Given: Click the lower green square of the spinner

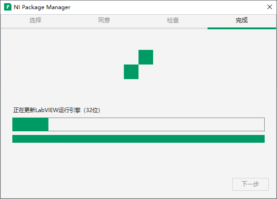Looking at the screenshot, I should pyautogui.click(x=131, y=72).
